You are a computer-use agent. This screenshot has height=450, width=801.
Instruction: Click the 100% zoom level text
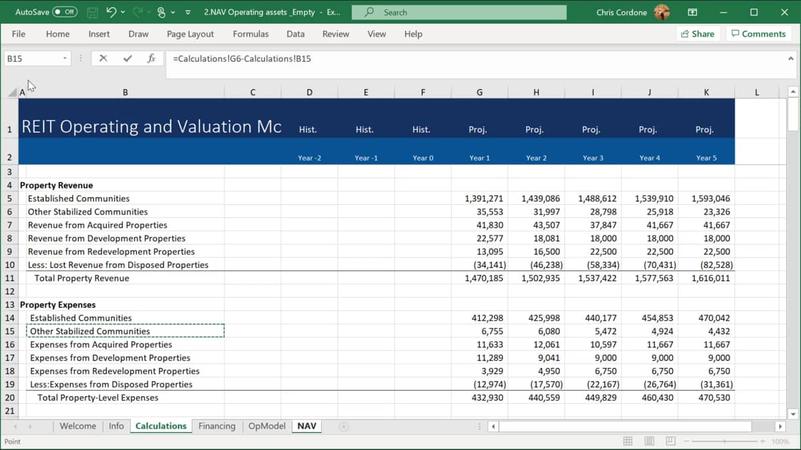point(780,441)
